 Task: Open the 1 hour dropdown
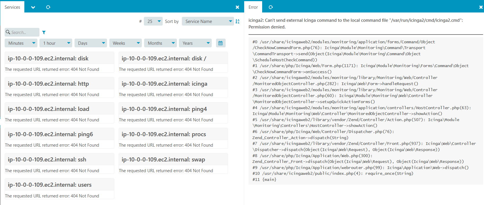point(56,43)
